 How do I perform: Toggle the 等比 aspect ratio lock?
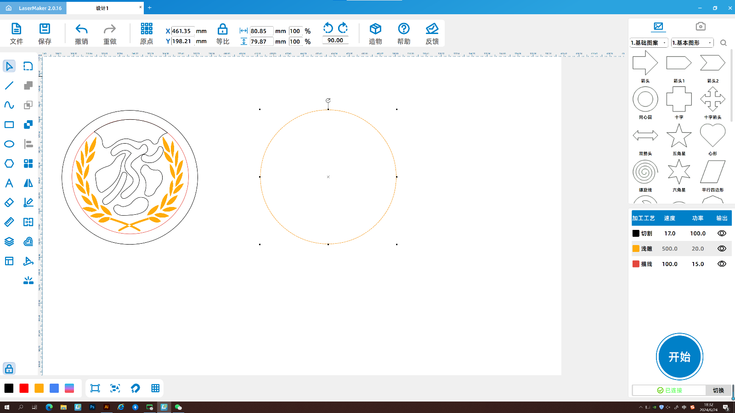coord(222,34)
